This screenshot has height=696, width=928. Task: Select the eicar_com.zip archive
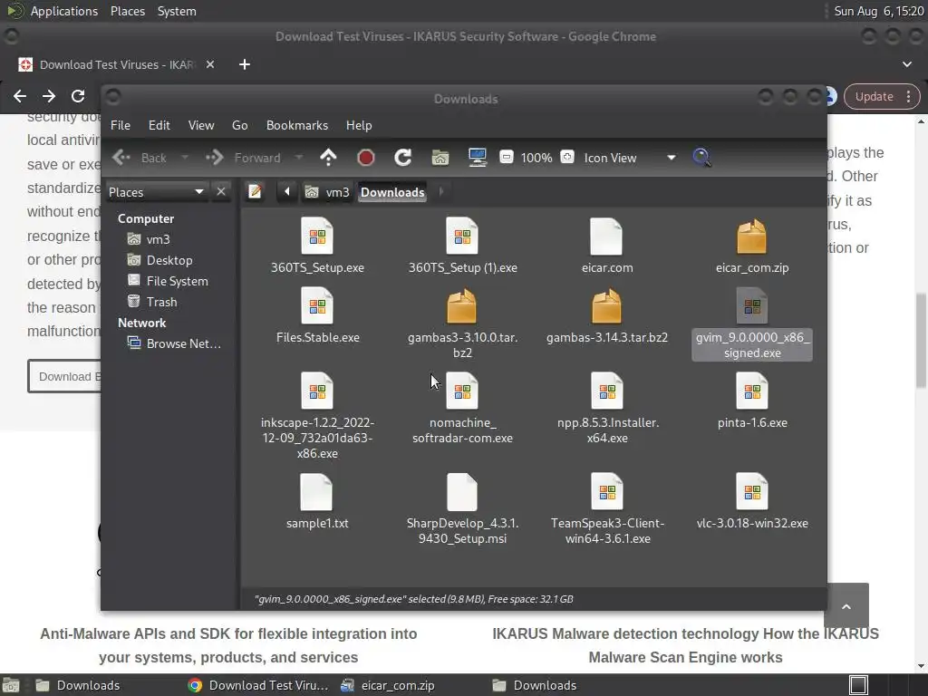click(x=751, y=246)
